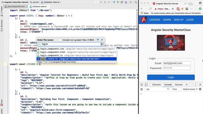203x114 pixels.
Task: Click Angular logo in site navbar
Action: [144, 20]
